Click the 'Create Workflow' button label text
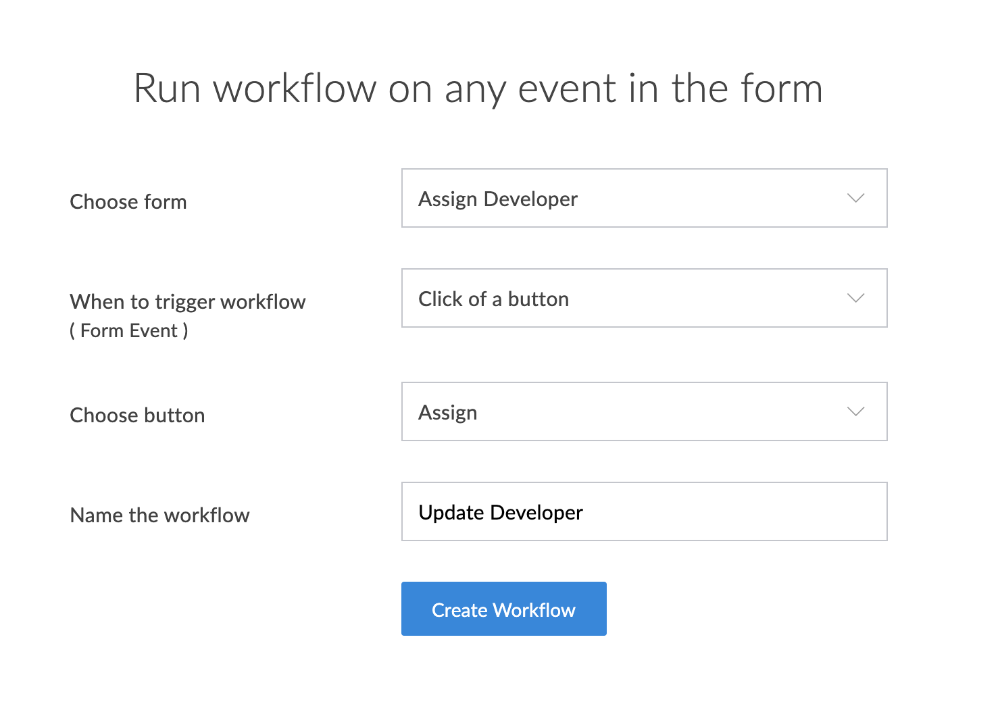The width and height of the screenshot is (1000, 704). pyautogui.click(x=503, y=610)
